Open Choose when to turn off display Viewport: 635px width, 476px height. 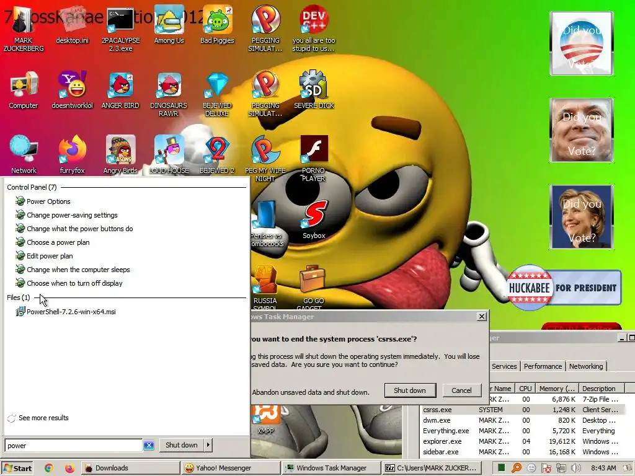[x=74, y=283]
